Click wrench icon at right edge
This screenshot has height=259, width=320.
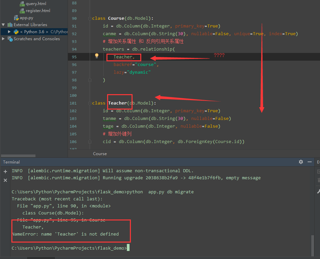tap(318, 191)
